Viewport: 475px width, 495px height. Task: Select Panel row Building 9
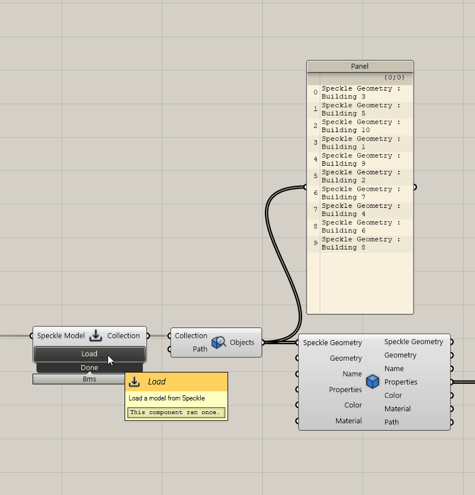point(360,159)
